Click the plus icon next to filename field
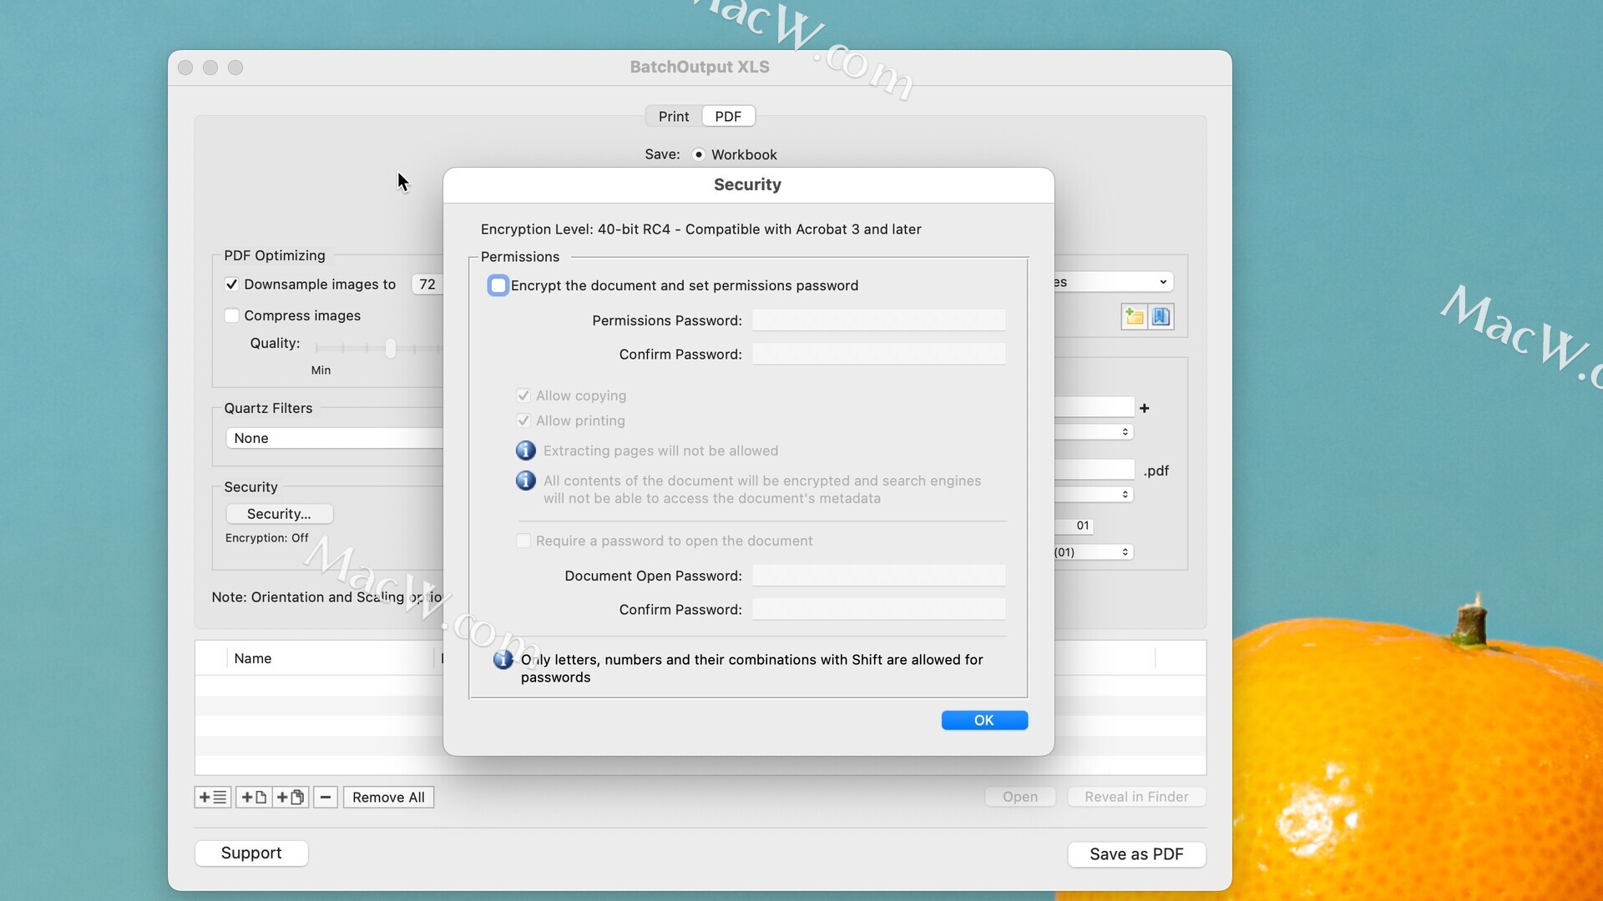 click(1145, 408)
